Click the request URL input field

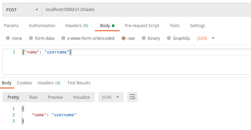(146, 10)
